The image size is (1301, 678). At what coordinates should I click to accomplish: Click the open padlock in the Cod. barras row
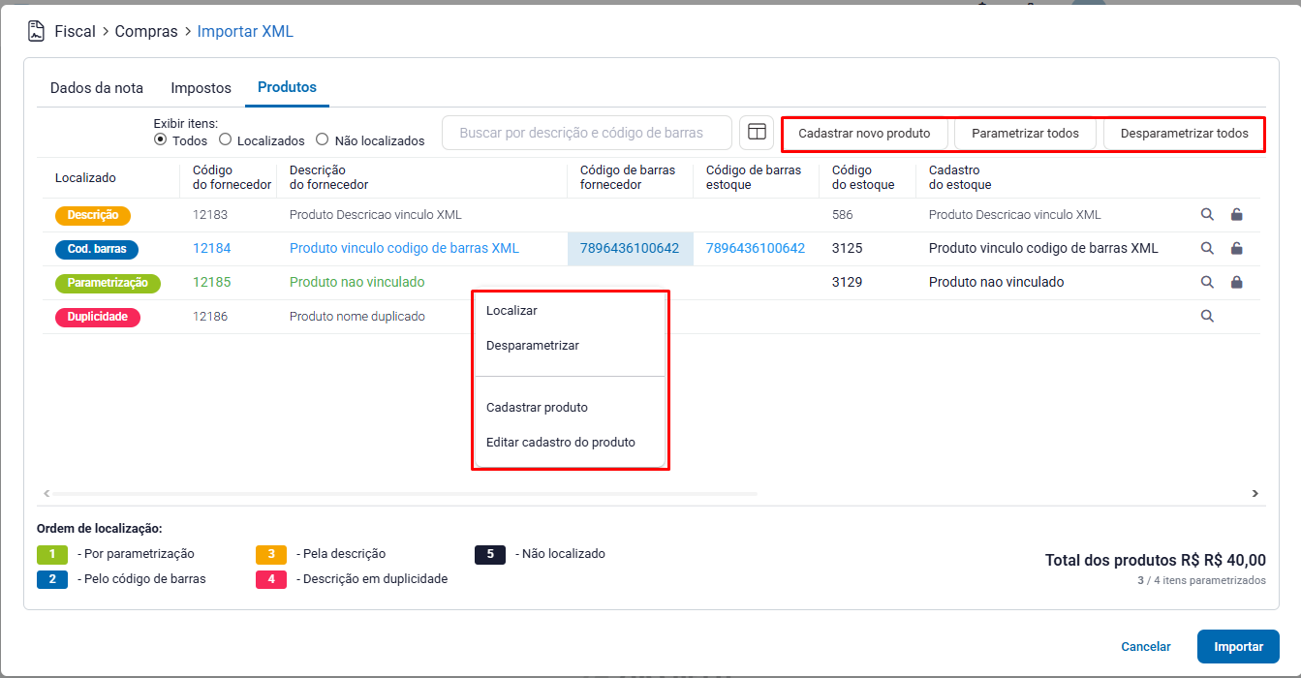click(x=1236, y=248)
